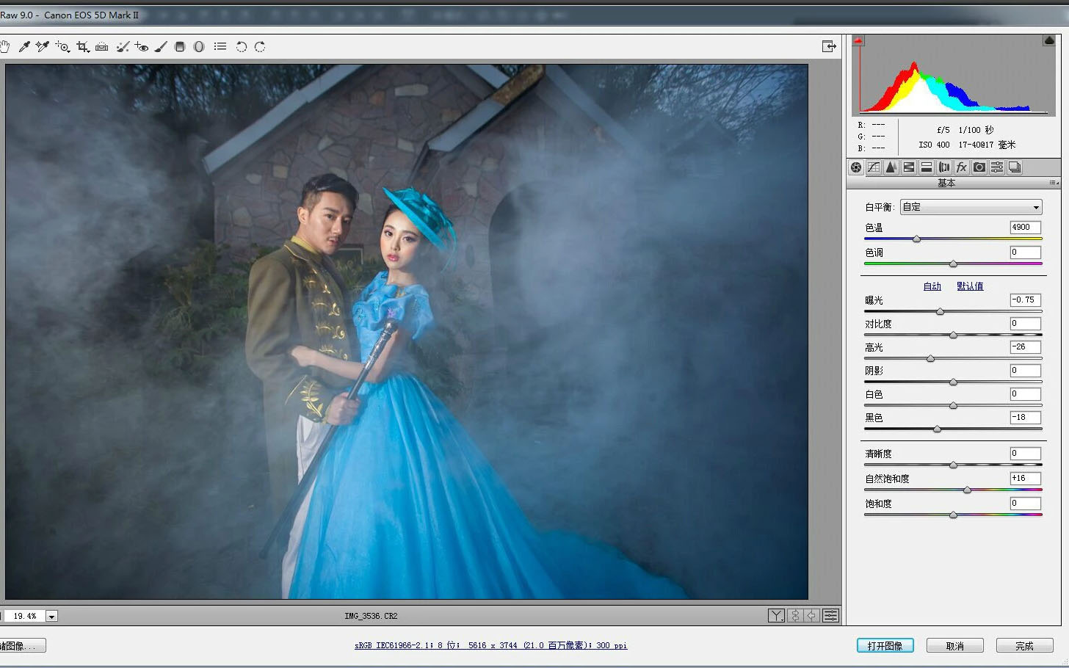Click the Auto tone link
This screenshot has height=668, width=1069.
(932, 286)
